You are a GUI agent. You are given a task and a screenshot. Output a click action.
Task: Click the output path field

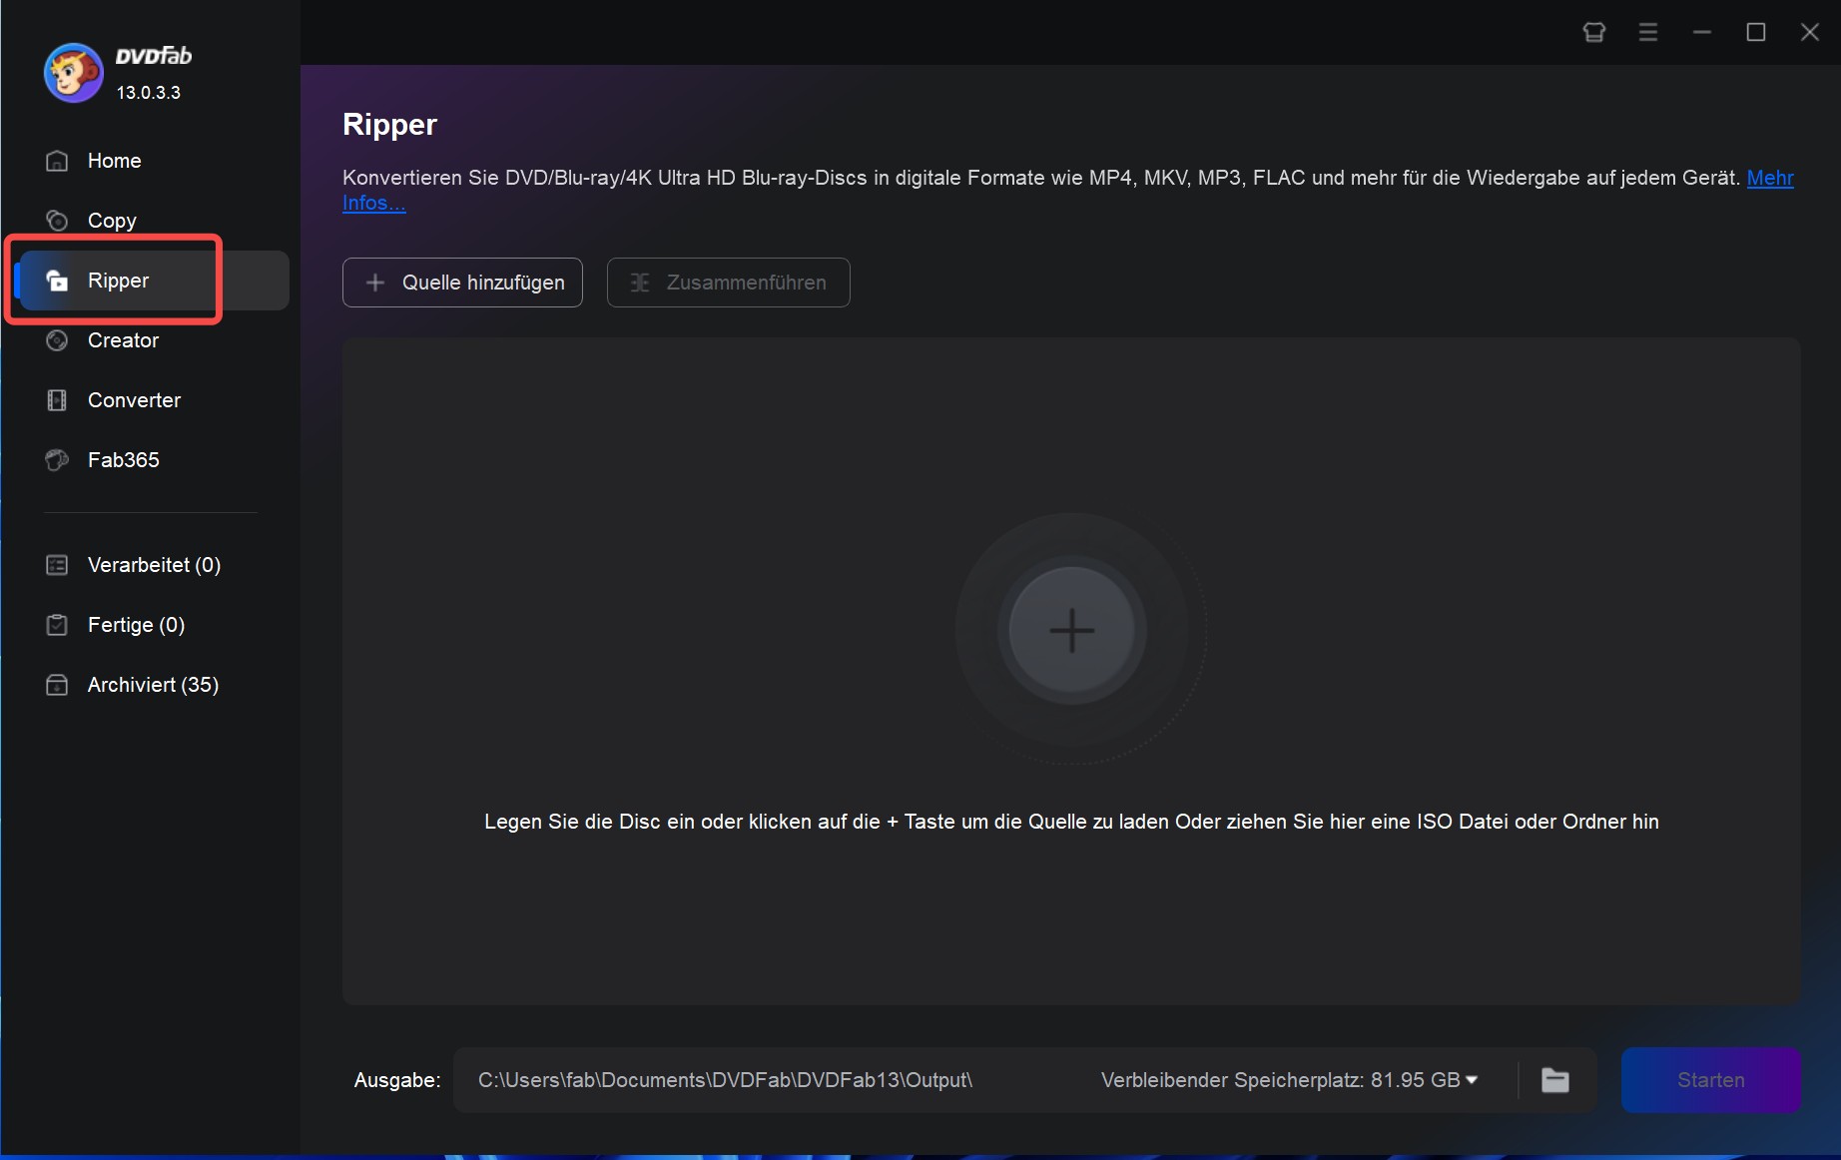[725, 1080]
